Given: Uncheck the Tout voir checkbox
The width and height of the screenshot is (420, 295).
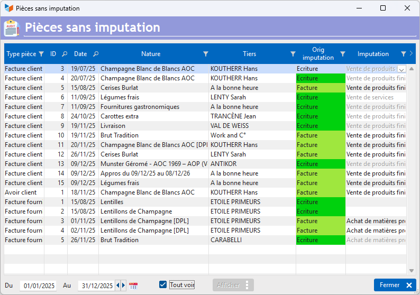Looking at the screenshot, I should coord(163,285).
